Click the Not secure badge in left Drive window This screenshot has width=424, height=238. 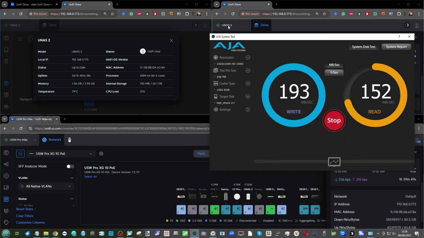point(38,14)
